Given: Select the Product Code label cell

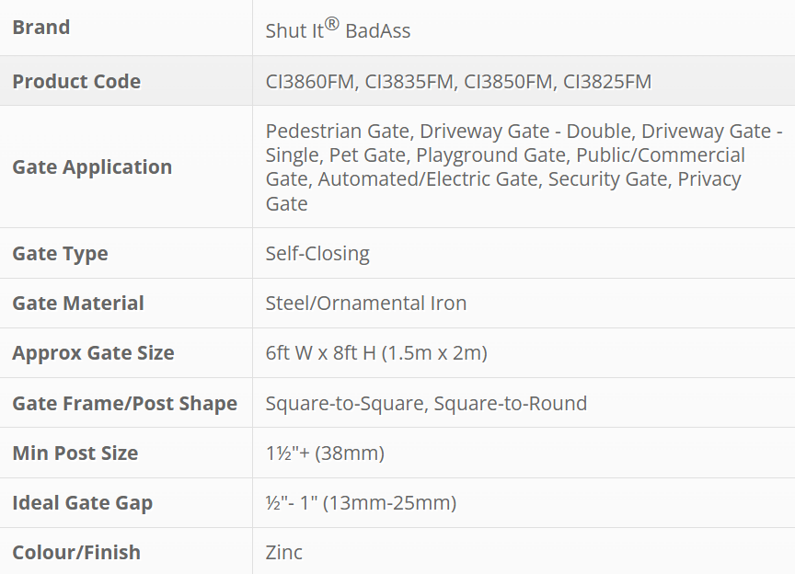Looking at the screenshot, I should point(76,81).
